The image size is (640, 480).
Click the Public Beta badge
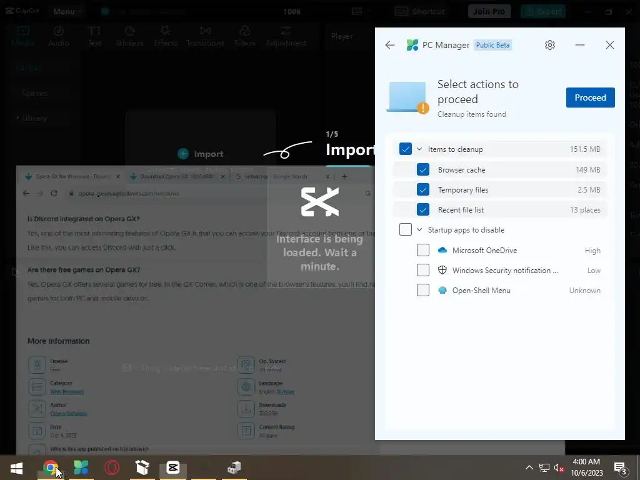click(492, 45)
